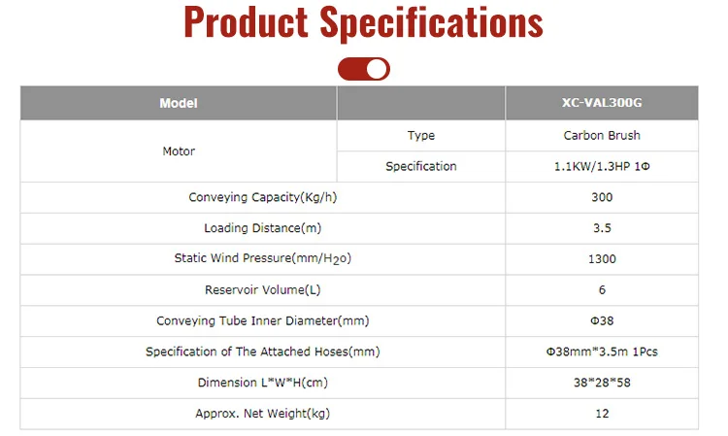The height and width of the screenshot is (436, 728).
Task: Select the Conveying Capacity(Kg/h) row label
Action: 262,198
